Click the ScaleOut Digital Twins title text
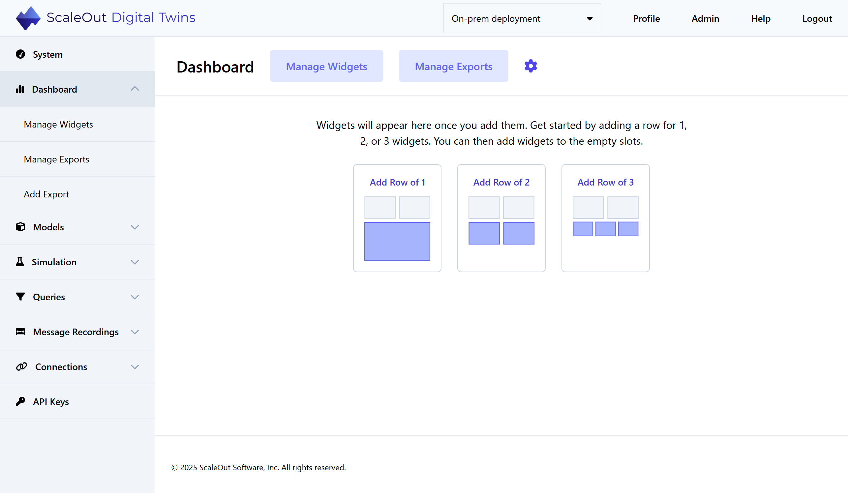 (121, 17)
